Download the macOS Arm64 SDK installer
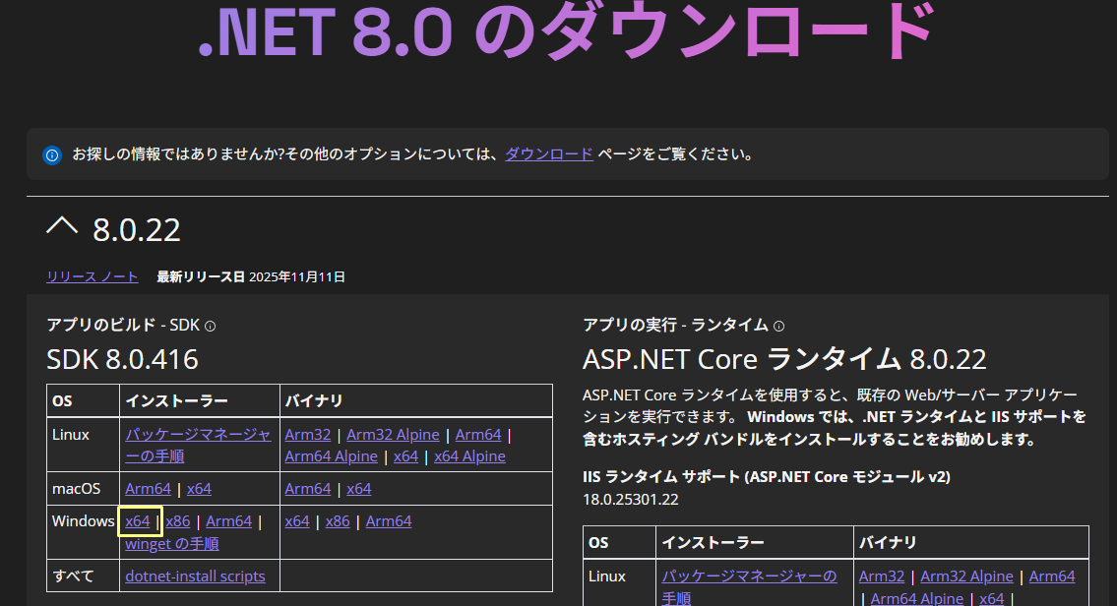This screenshot has width=1117, height=606. tap(148, 489)
